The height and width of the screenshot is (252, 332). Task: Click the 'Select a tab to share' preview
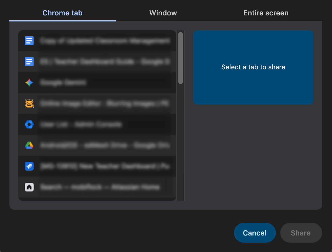pos(253,67)
